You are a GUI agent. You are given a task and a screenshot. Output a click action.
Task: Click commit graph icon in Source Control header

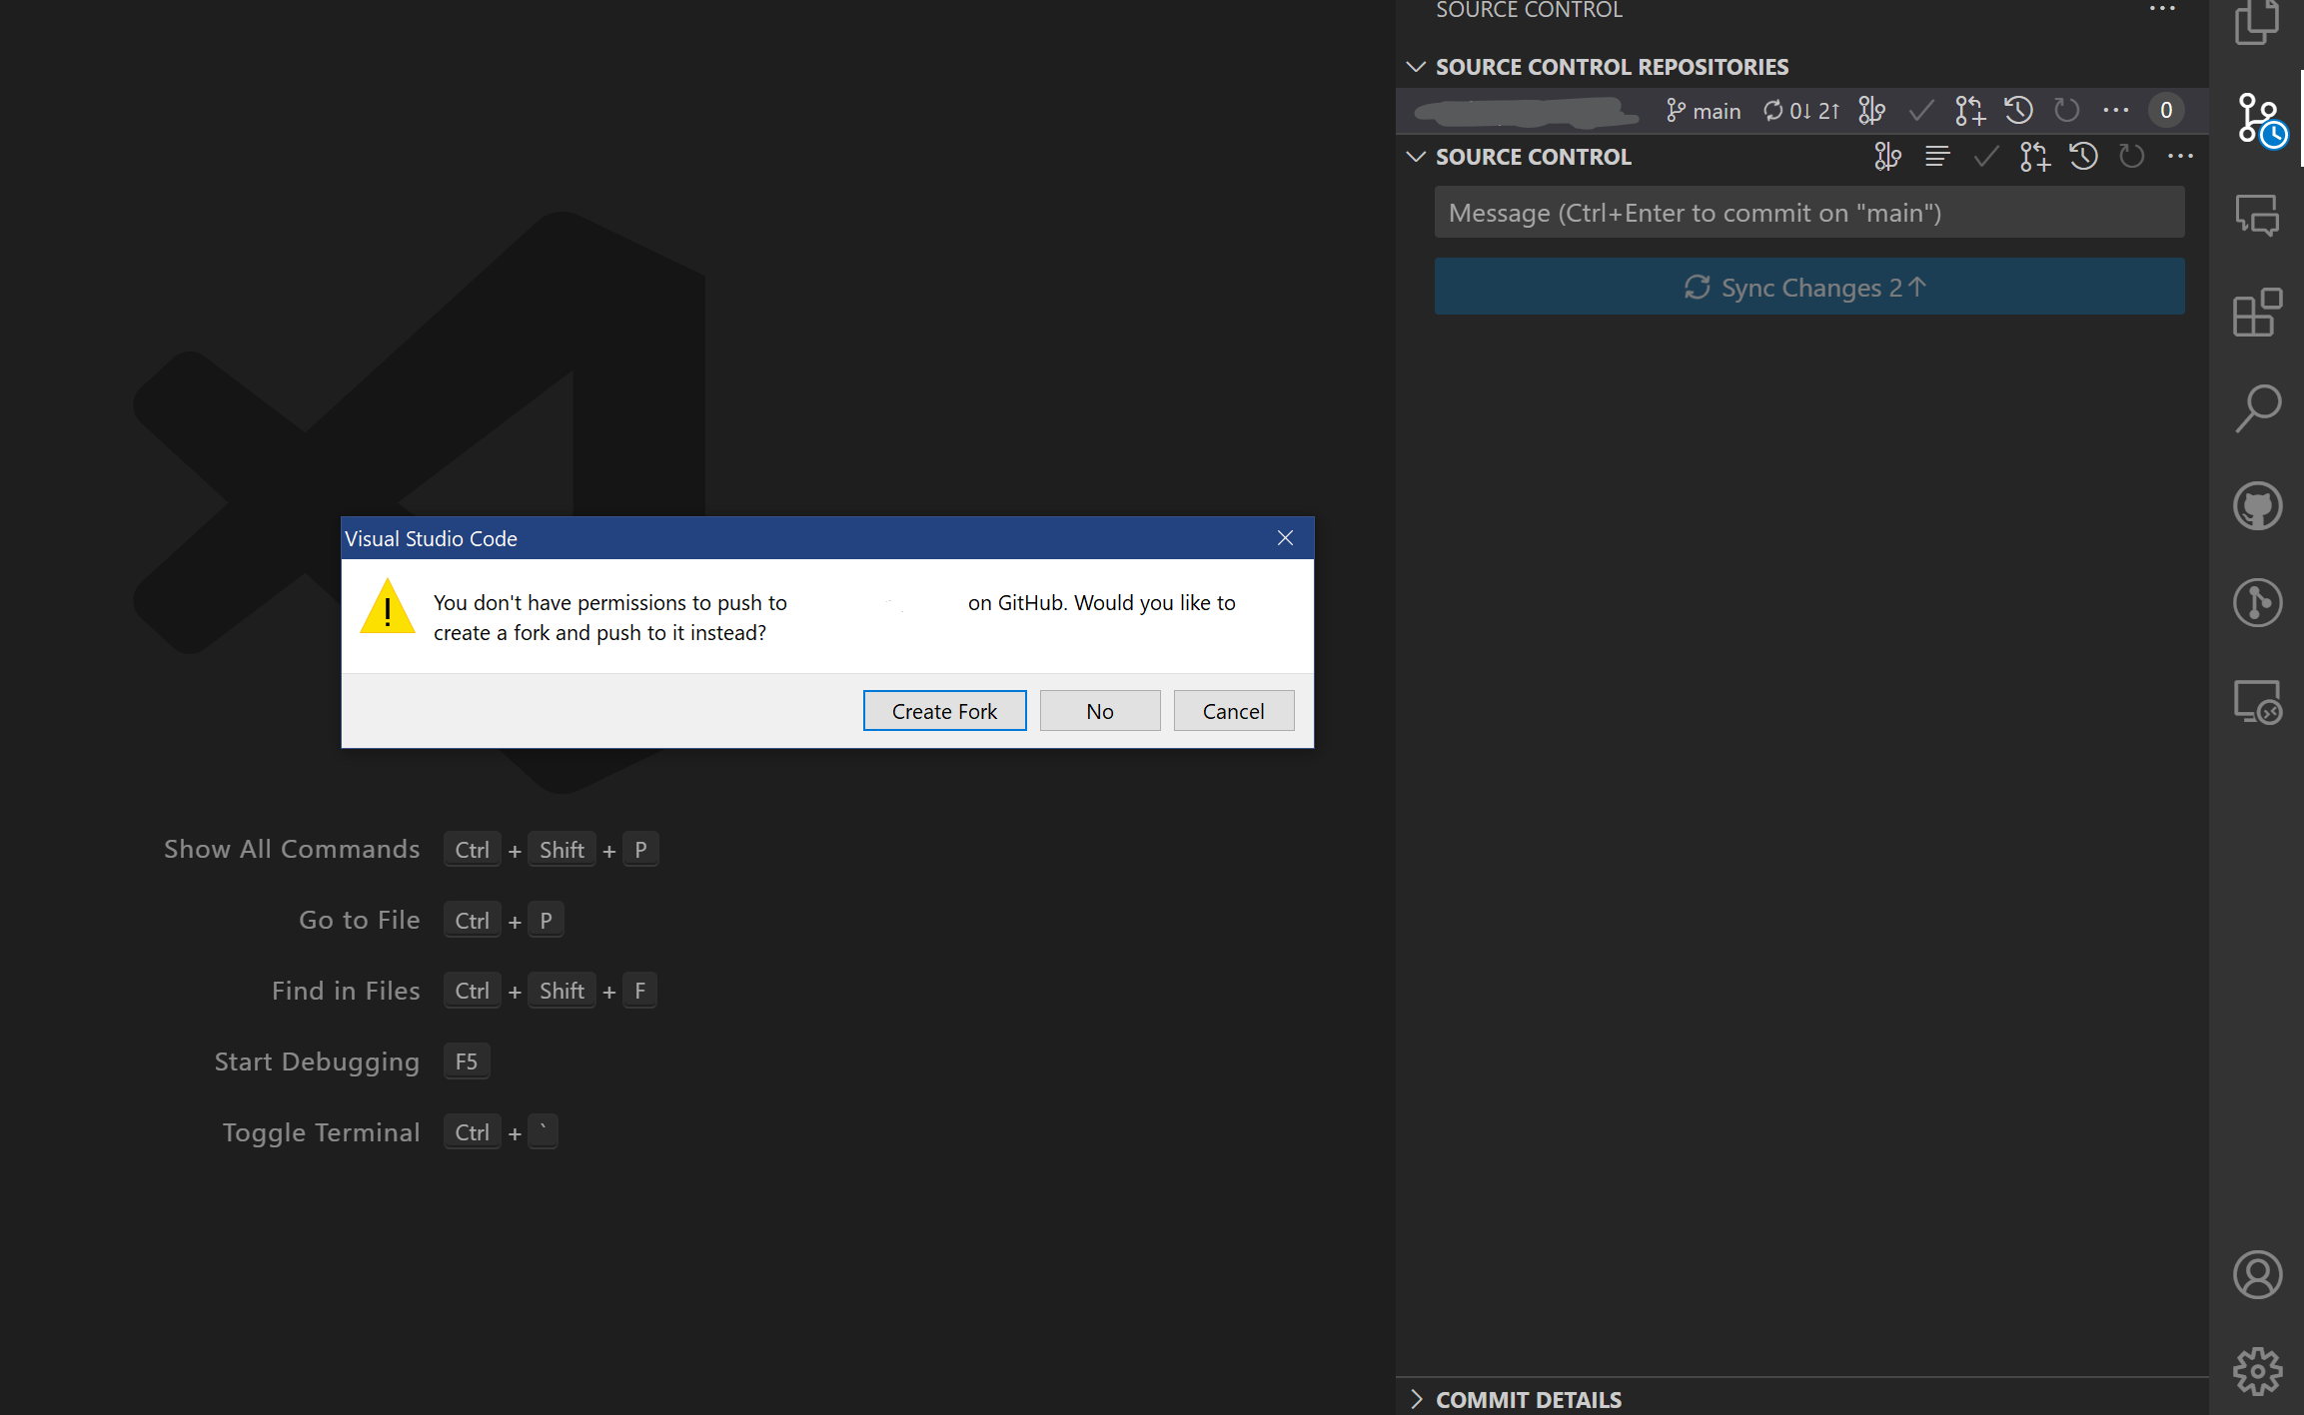click(1887, 157)
